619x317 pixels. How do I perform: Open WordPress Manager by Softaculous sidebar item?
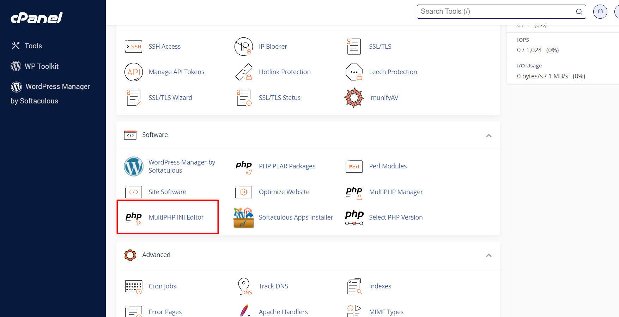click(x=50, y=94)
